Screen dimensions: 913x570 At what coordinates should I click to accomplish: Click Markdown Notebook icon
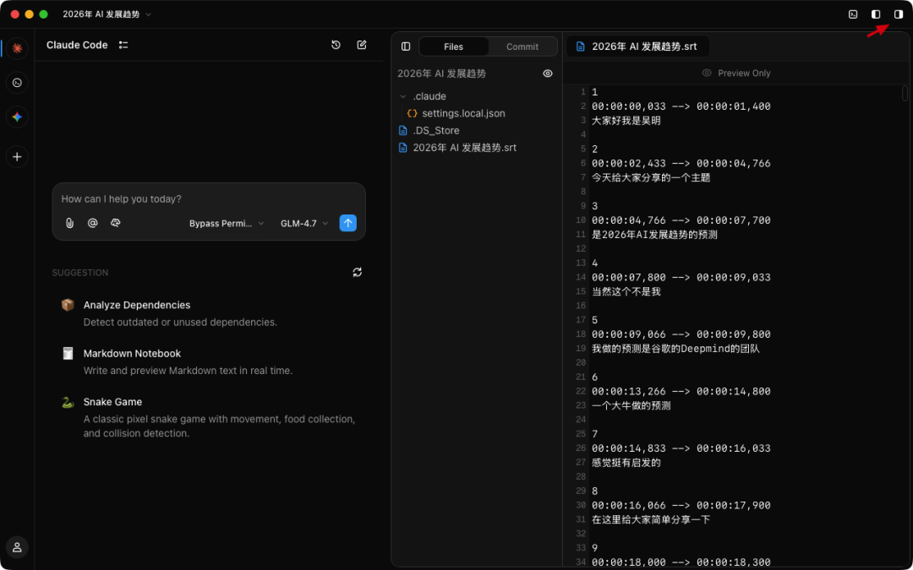tap(68, 353)
